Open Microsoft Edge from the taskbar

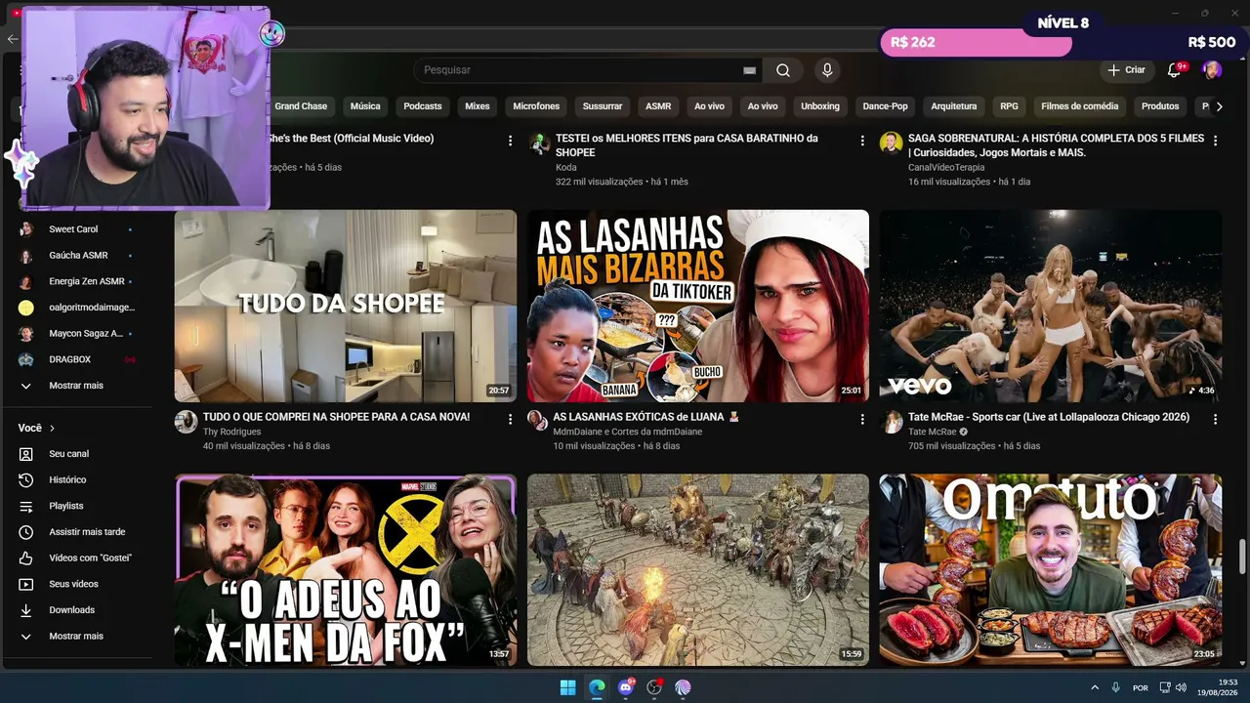point(597,687)
